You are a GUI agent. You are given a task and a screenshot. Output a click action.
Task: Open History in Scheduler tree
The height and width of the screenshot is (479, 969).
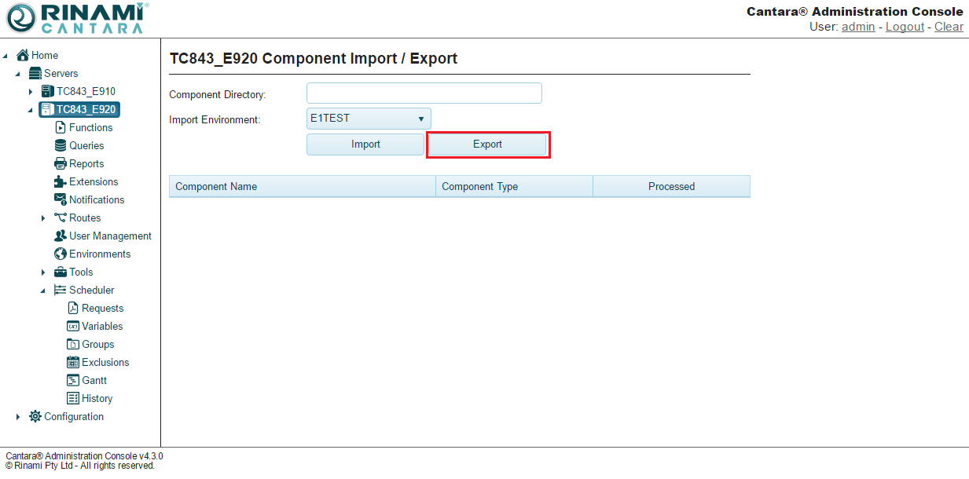click(97, 398)
